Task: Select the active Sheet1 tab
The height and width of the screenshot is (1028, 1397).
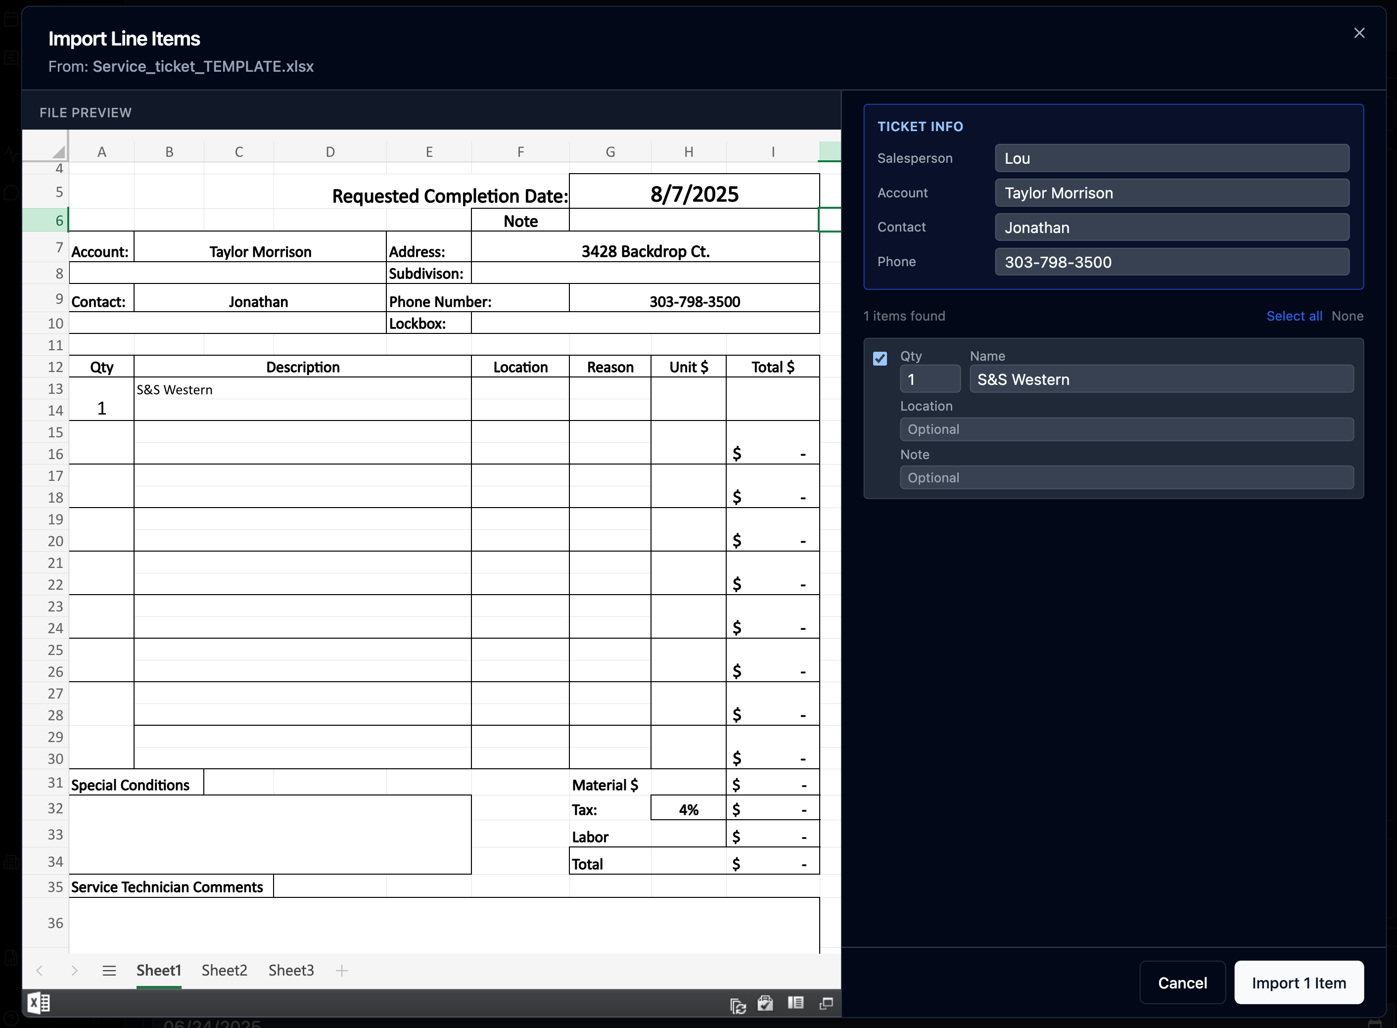Action: point(159,970)
